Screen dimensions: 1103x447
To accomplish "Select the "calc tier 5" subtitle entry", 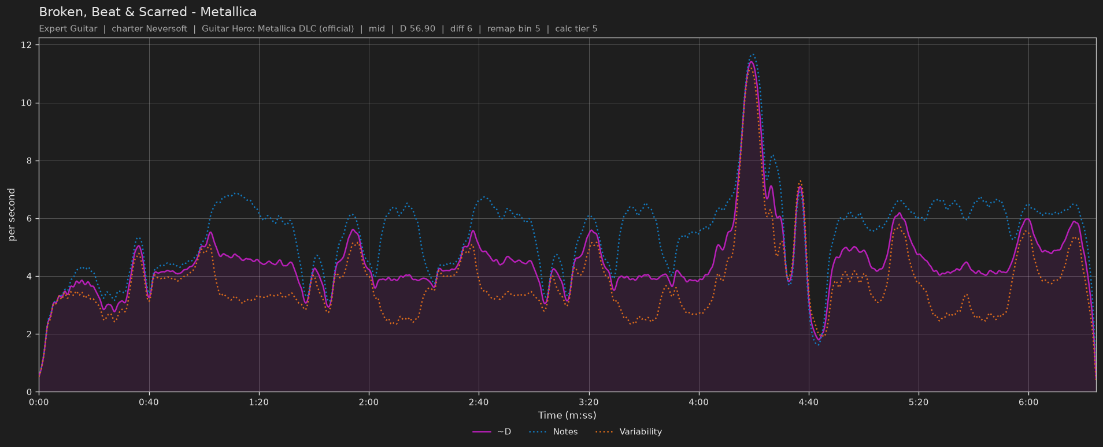I will pos(576,29).
